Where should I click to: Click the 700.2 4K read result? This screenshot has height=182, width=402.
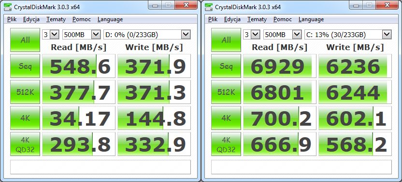pyautogui.click(x=280, y=118)
